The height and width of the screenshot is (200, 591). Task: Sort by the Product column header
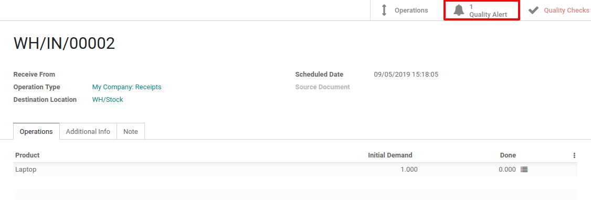click(27, 155)
